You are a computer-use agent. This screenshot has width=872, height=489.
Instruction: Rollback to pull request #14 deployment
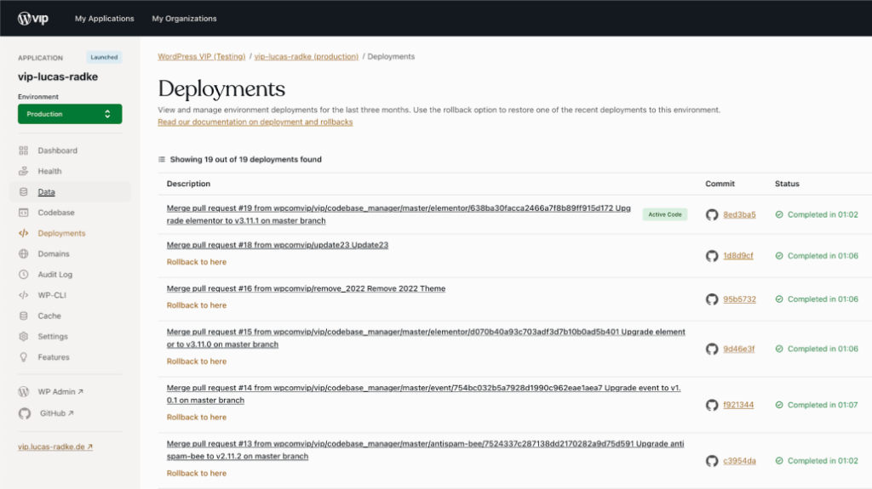(x=197, y=418)
